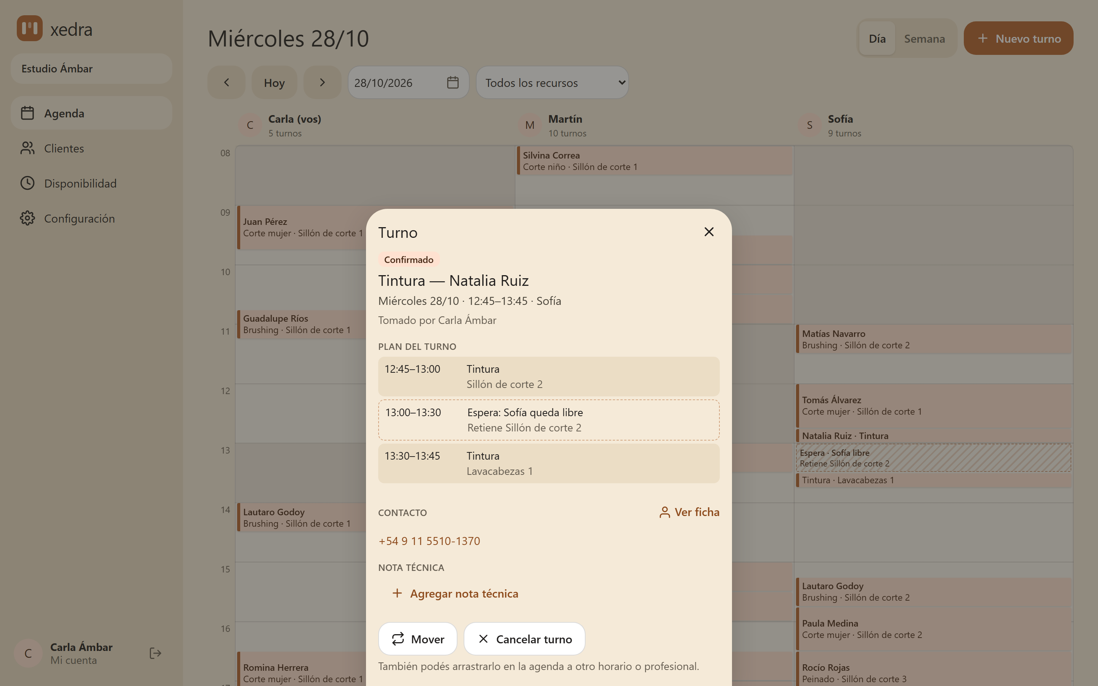Click Agregar nota técnica
The image size is (1098, 686).
click(x=455, y=593)
